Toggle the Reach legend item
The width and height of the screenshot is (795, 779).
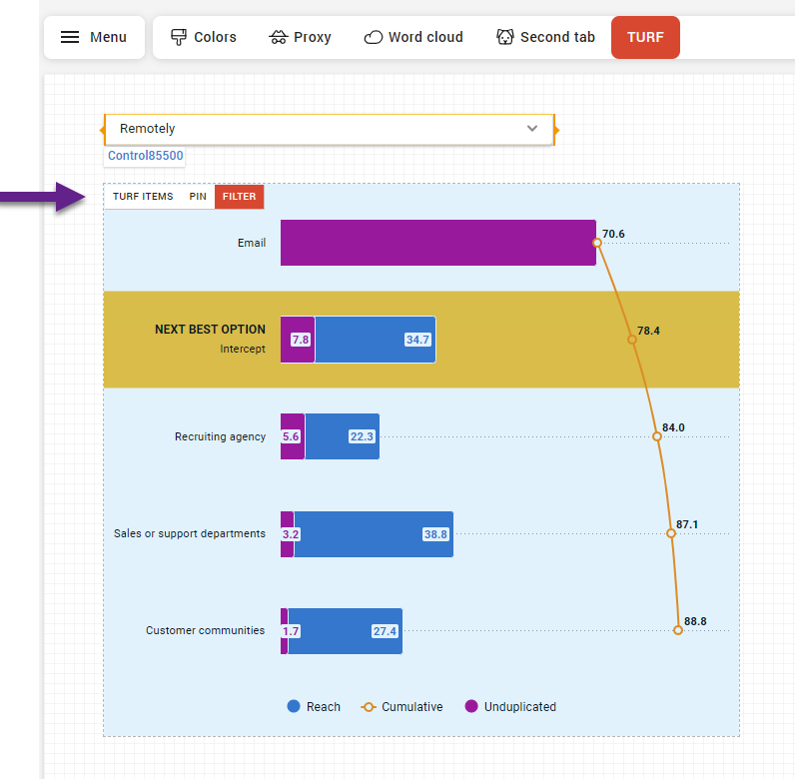[x=314, y=706]
